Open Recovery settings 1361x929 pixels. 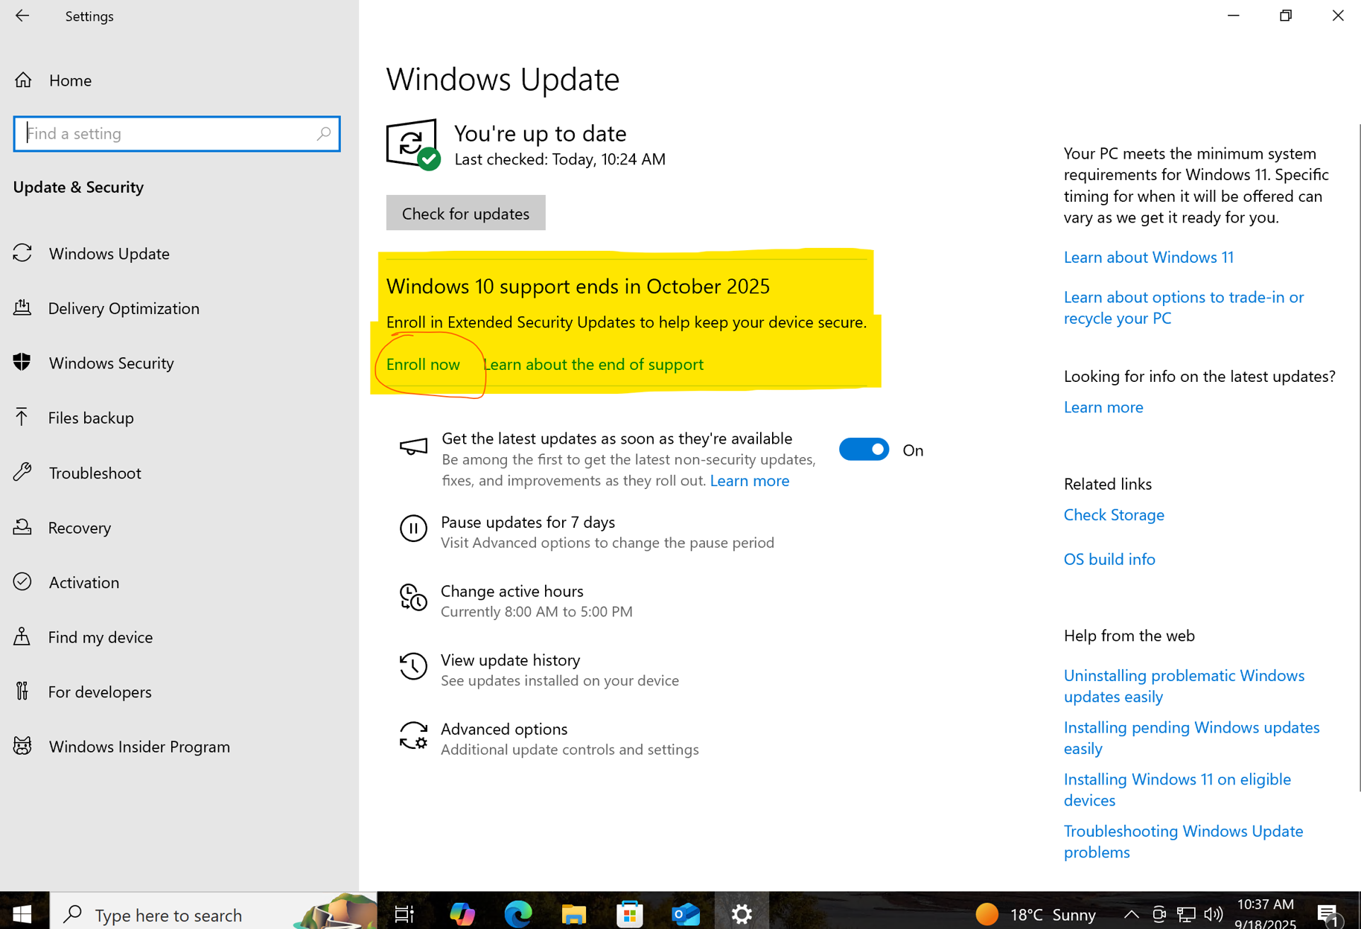(x=80, y=527)
